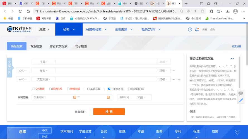This screenshot has height=139, width=248.
Task: Click the 作者 search input field
Action: [106, 71]
